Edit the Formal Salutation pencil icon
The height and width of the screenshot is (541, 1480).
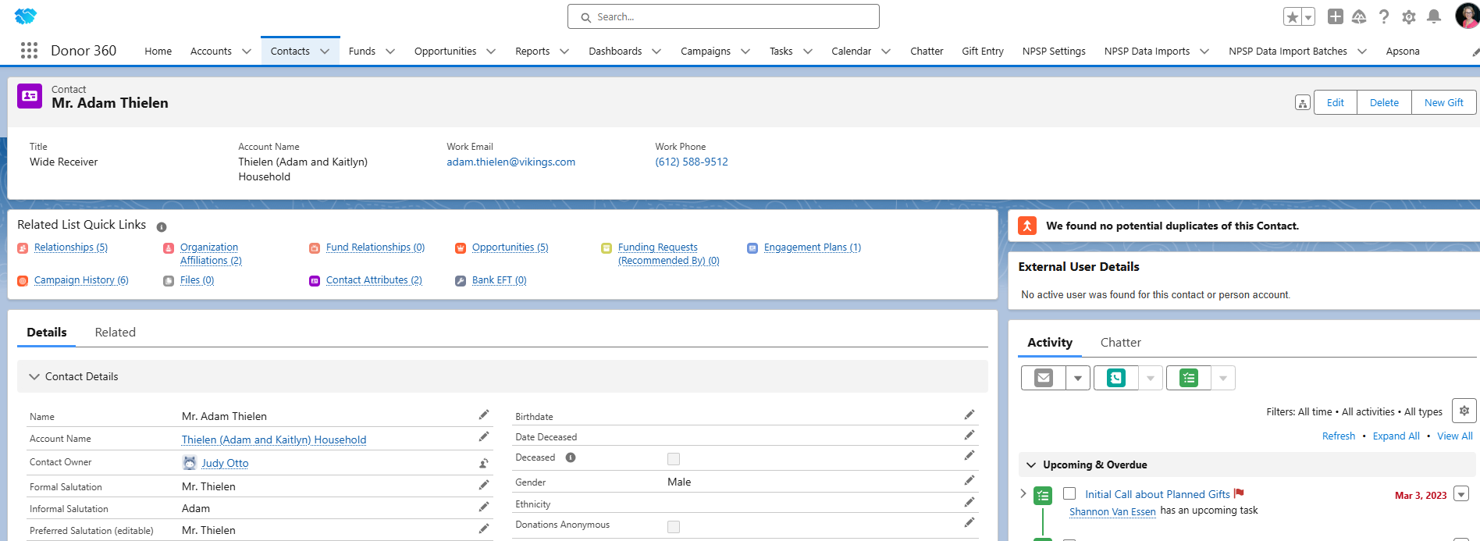tap(484, 485)
